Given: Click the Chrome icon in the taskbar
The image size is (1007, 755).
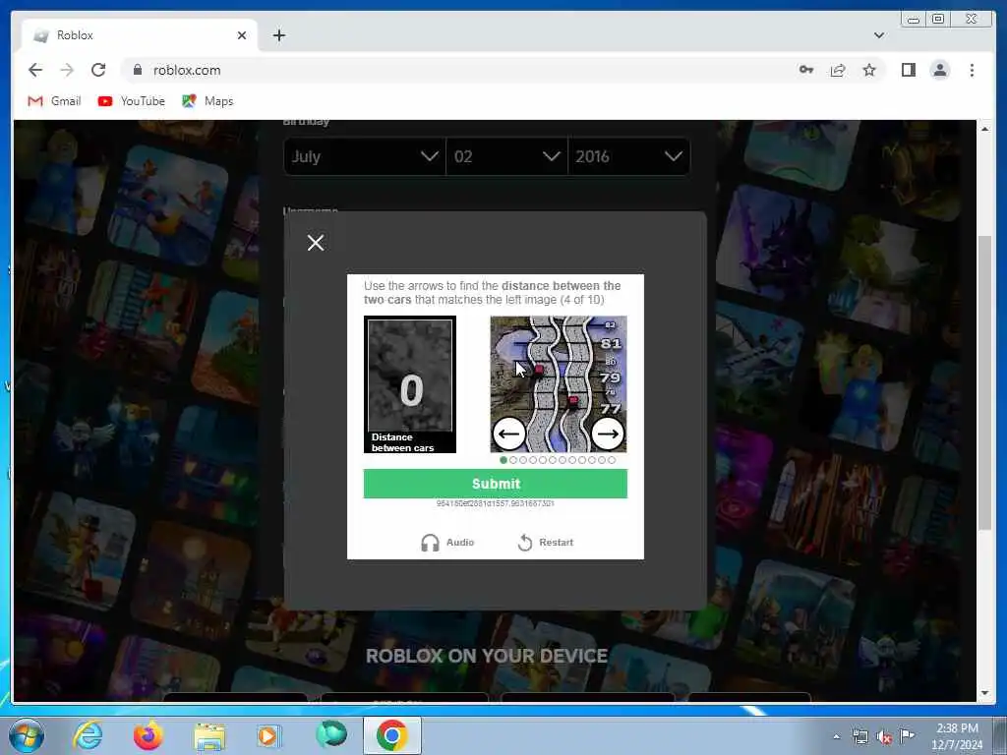Looking at the screenshot, I should [x=391, y=735].
